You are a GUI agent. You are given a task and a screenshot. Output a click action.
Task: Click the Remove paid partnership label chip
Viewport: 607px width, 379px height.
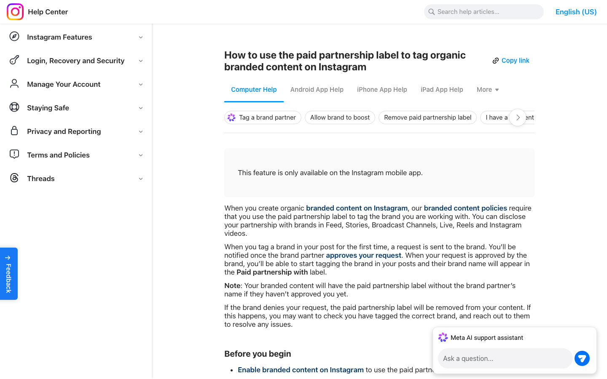tap(427, 117)
